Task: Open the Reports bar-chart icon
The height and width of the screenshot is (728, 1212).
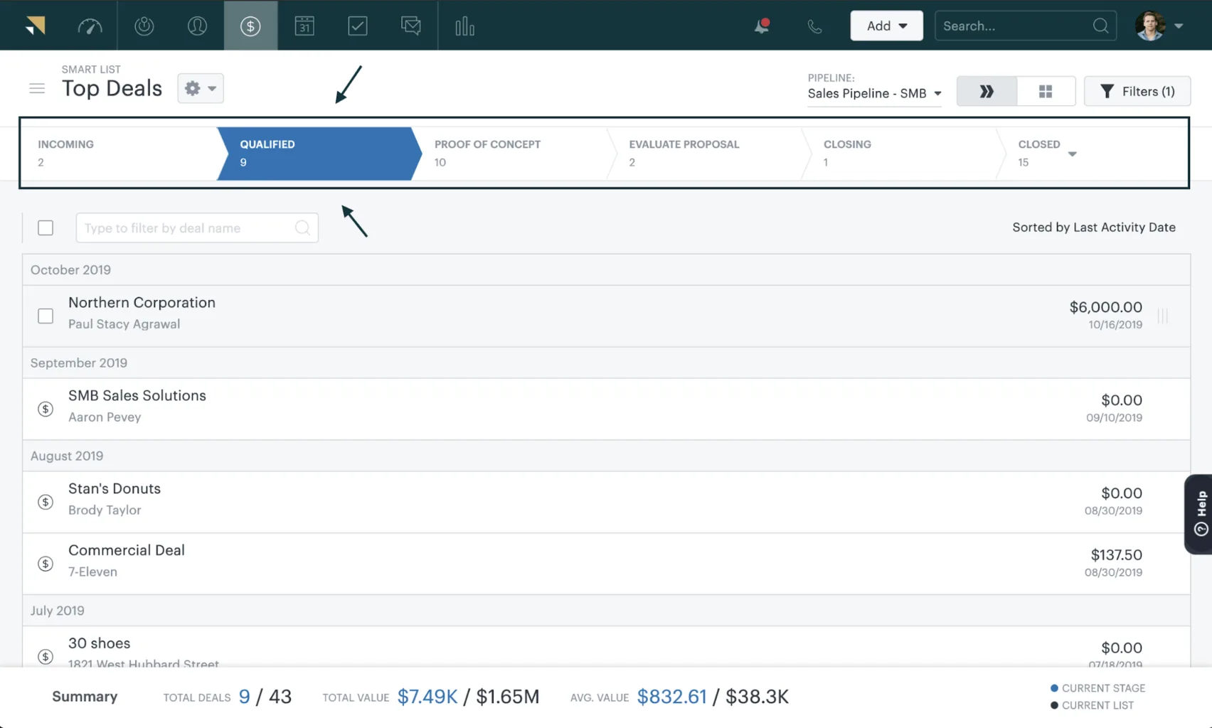Action: click(x=464, y=26)
